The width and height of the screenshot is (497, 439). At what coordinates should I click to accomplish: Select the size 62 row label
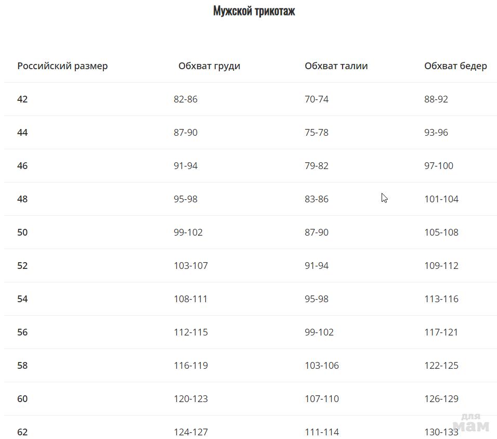pyautogui.click(x=22, y=432)
